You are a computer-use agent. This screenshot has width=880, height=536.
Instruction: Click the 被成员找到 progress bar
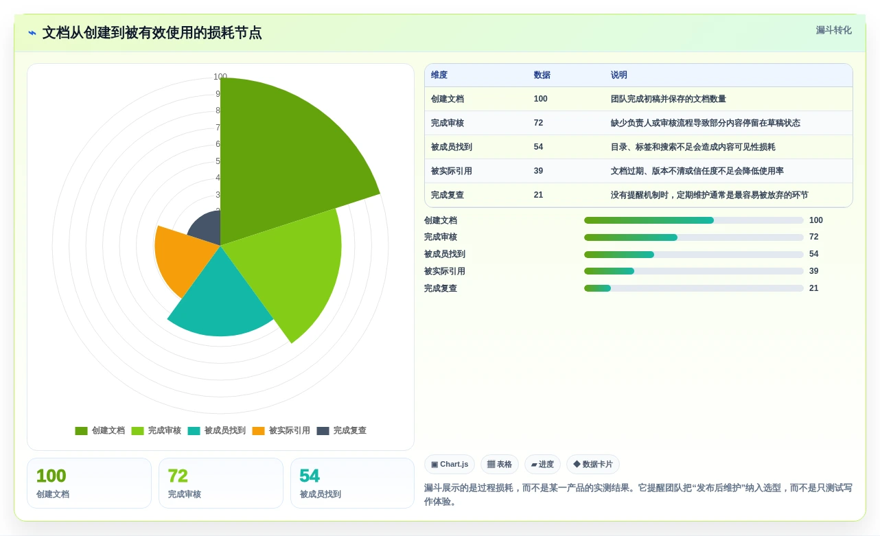(x=694, y=255)
